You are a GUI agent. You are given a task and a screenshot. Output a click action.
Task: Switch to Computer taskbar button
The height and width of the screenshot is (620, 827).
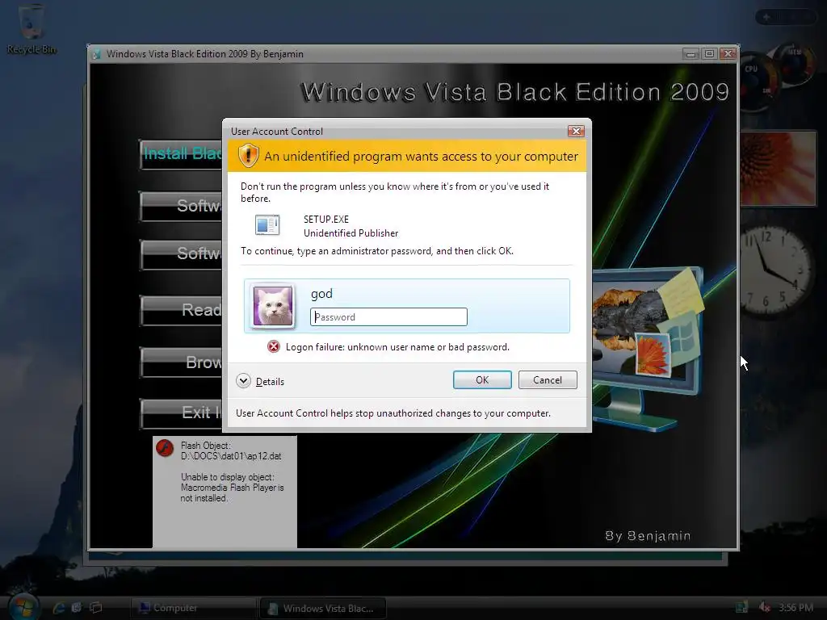tap(193, 608)
